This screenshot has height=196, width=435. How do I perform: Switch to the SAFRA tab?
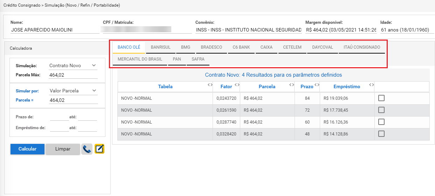[x=198, y=59]
